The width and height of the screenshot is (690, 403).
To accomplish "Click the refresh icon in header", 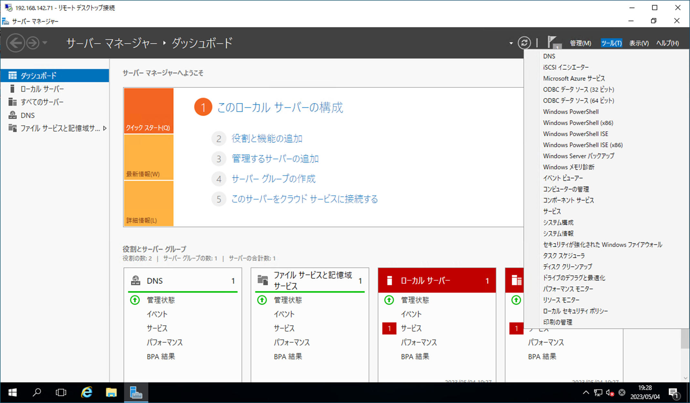I will pyautogui.click(x=524, y=43).
